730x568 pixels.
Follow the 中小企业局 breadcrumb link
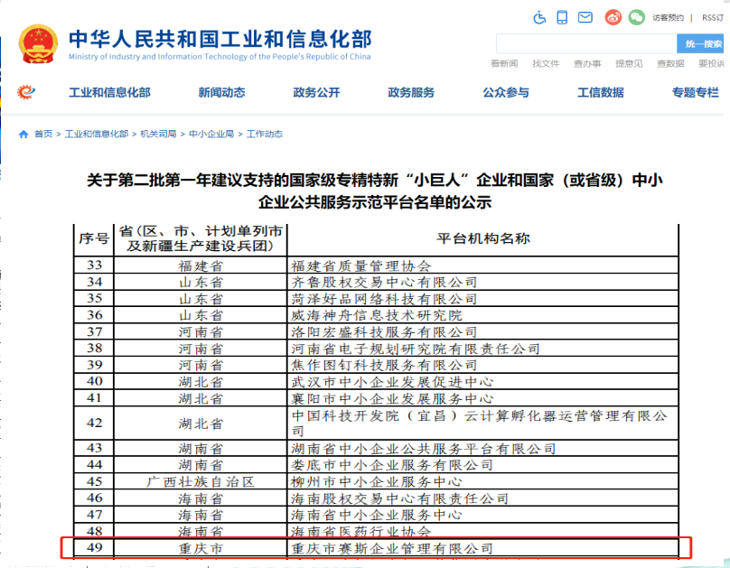point(211,134)
